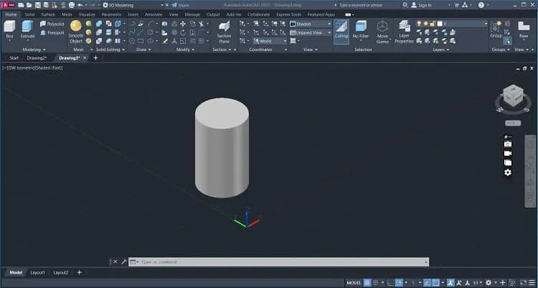Expand the Layers panel
The height and width of the screenshot is (288, 538).
(441, 50)
